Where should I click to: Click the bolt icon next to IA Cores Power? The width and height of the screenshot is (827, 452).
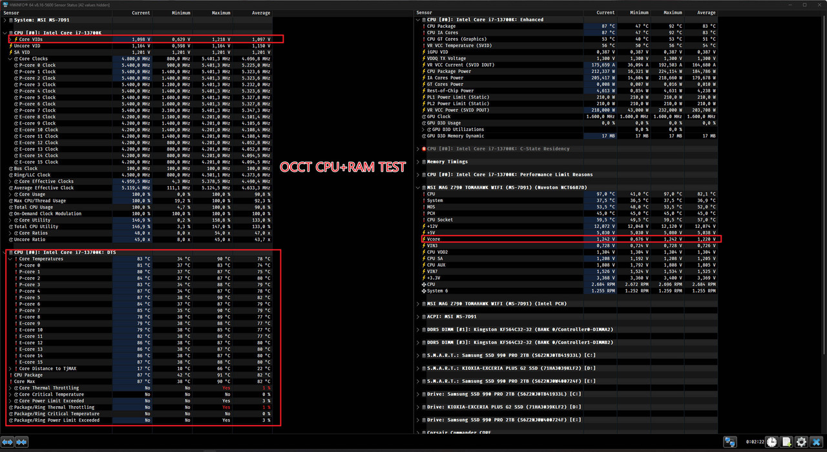pyautogui.click(x=424, y=77)
